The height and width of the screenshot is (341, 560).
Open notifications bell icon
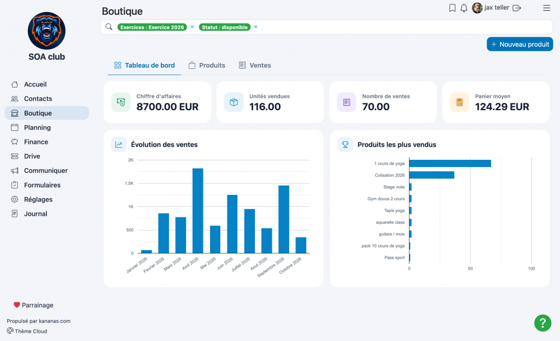[464, 8]
